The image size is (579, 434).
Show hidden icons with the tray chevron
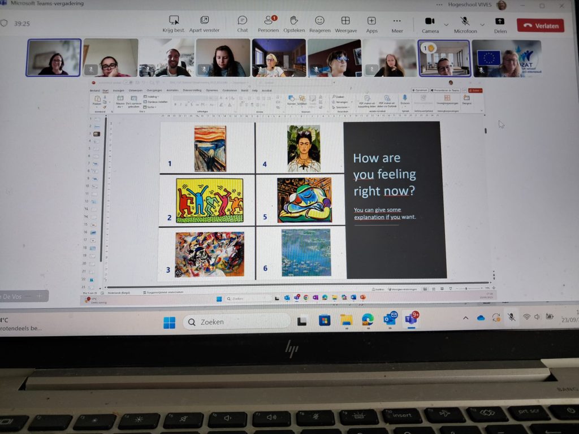pyautogui.click(x=466, y=318)
